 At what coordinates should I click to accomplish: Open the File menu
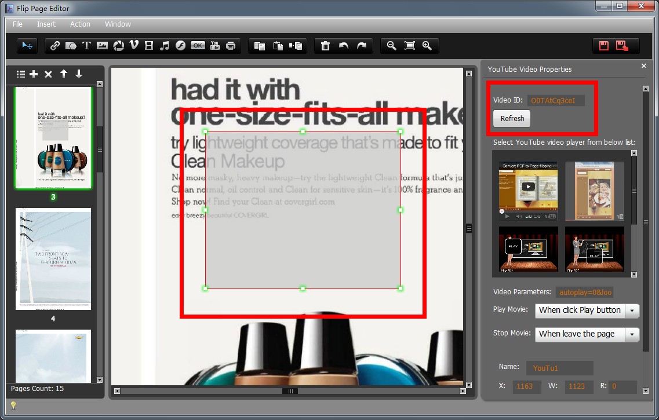click(x=17, y=24)
